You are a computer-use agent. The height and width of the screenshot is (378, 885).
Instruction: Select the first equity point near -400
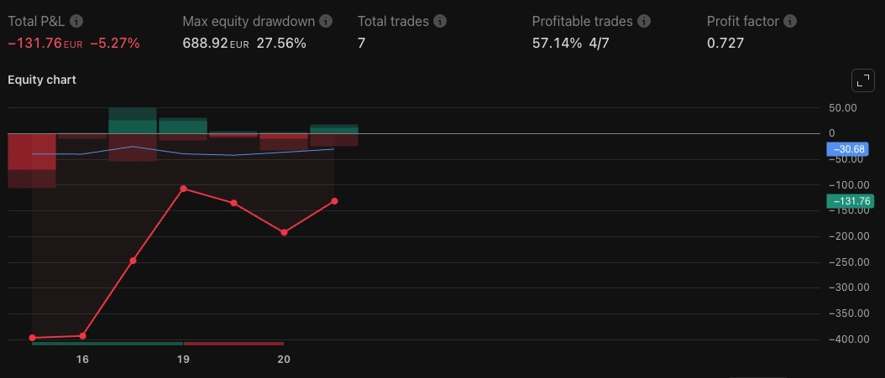click(x=32, y=338)
